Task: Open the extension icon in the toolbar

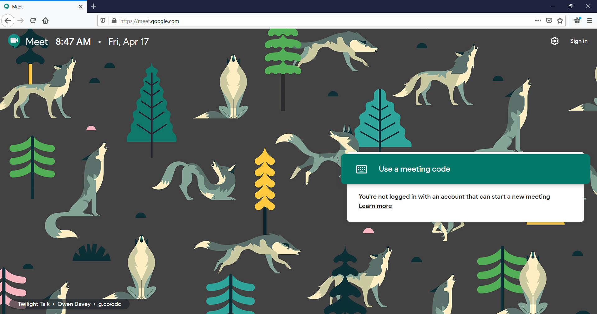Action: tap(577, 21)
